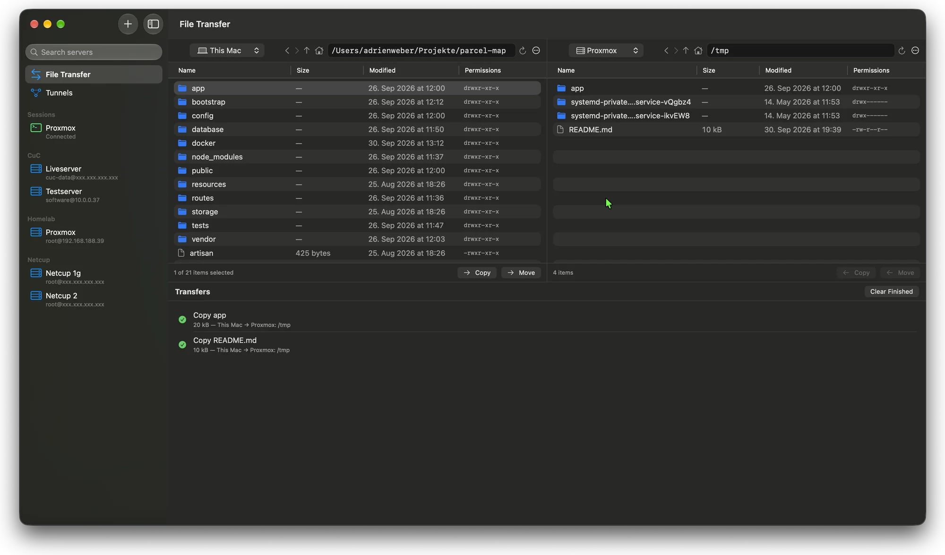945x555 pixels.
Task: Edit the remote /tmp path field
Action: (800, 51)
